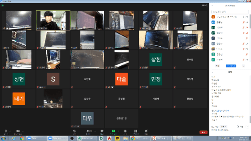Viewport: 251px width, 141px height.
Task: Open audio options arrow beside microphone
Action: [10, 131]
